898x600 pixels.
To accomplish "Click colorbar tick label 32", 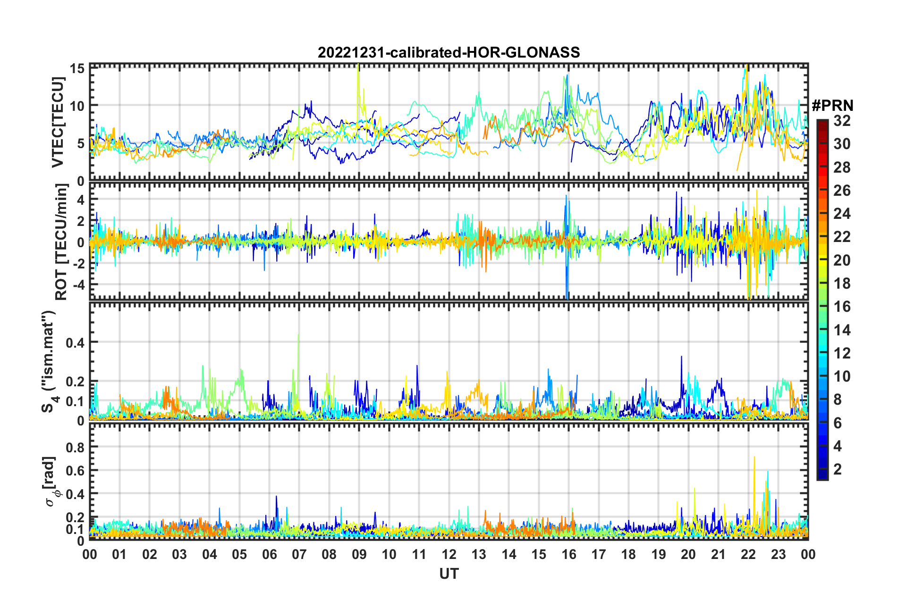I will (842, 121).
